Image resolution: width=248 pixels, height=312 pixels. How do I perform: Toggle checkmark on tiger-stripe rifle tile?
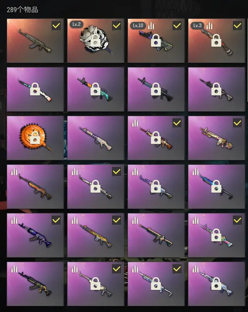coord(117,220)
